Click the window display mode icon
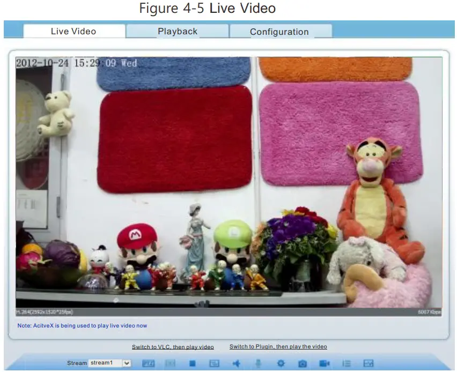The width and height of the screenshot is (457, 372). click(x=214, y=363)
